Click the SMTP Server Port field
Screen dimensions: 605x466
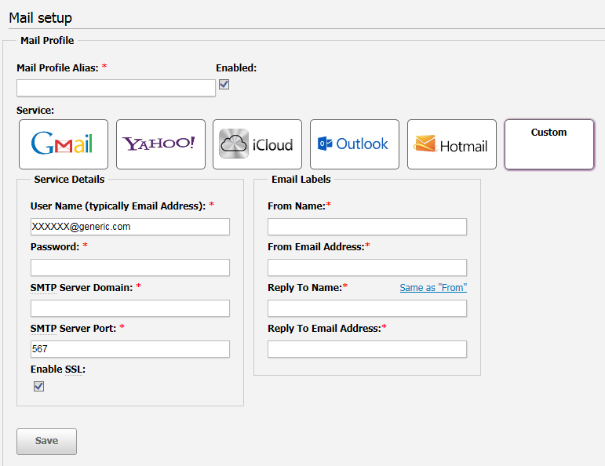click(x=130, y=349)
